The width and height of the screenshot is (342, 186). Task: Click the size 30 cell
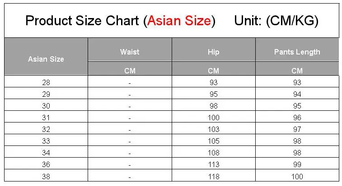[x=46, y=106]
